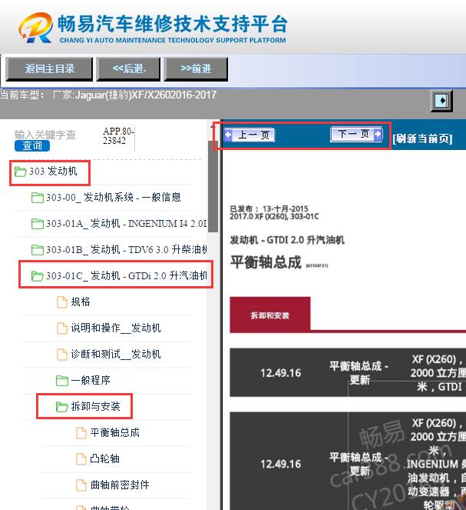Go to next page with 下一页
Image resolution: width=466 pixels, height=510 pixels.
(356, 134)
